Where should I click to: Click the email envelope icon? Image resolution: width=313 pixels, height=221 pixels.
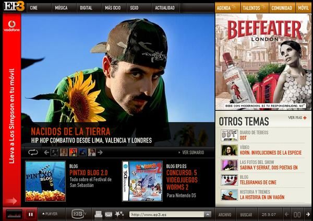[109, 214]
